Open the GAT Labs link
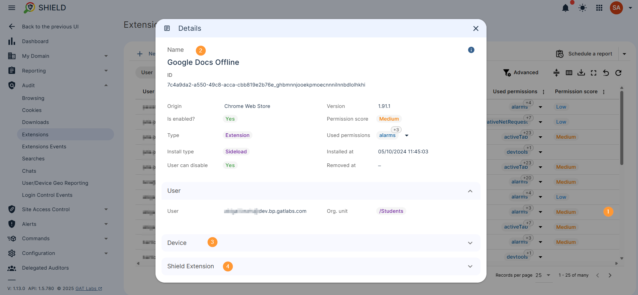Viewport: 638px width, 295px height. (x=89, y=289)
